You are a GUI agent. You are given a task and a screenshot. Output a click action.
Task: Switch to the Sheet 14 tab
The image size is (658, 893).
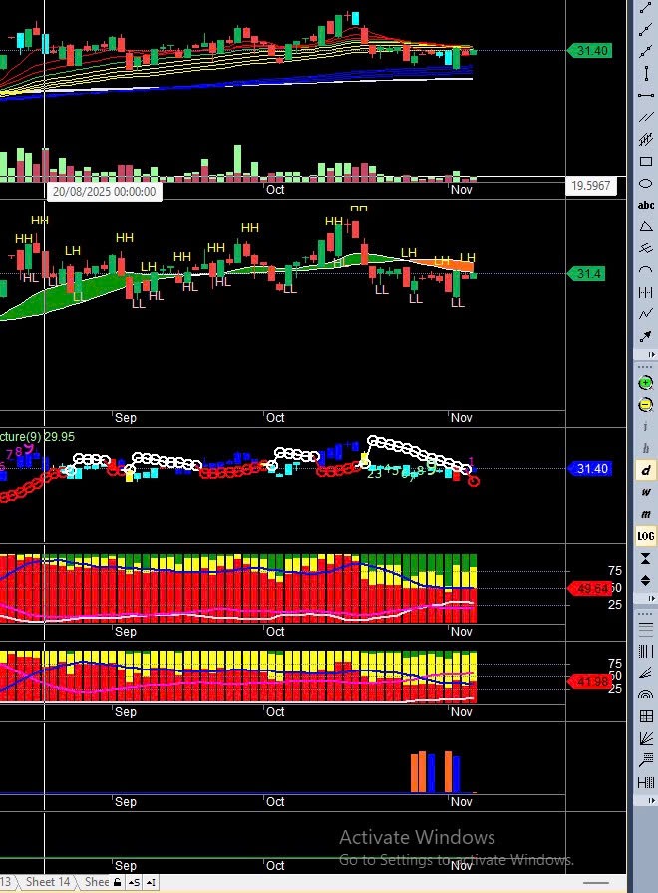48,882
